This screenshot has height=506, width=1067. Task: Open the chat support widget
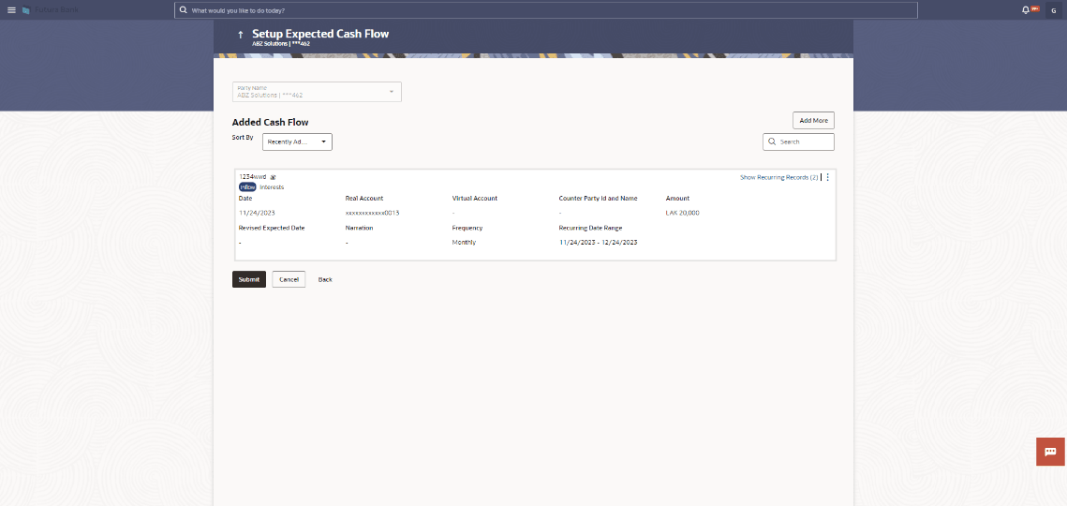coord(1050,452)
